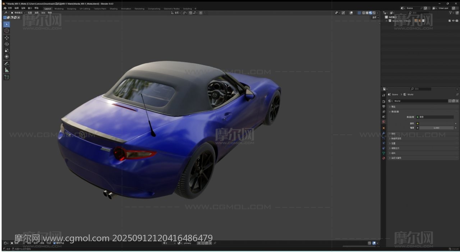Open the Object Constraints properties tab
Viewport: 460px width, 252px height.
click(384, 148)
